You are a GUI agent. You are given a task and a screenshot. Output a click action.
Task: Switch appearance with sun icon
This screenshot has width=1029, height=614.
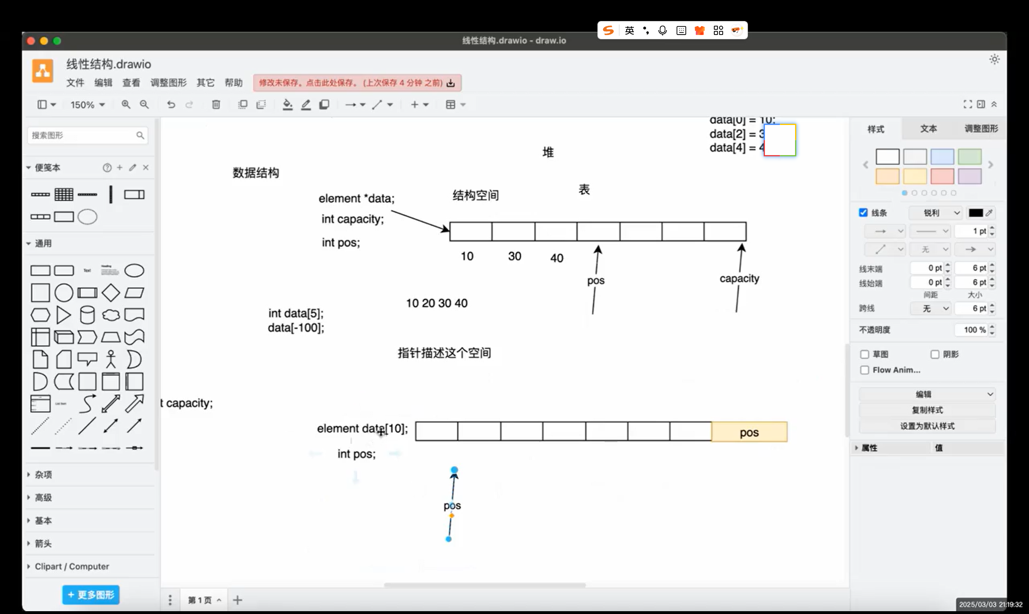point(994,59)
